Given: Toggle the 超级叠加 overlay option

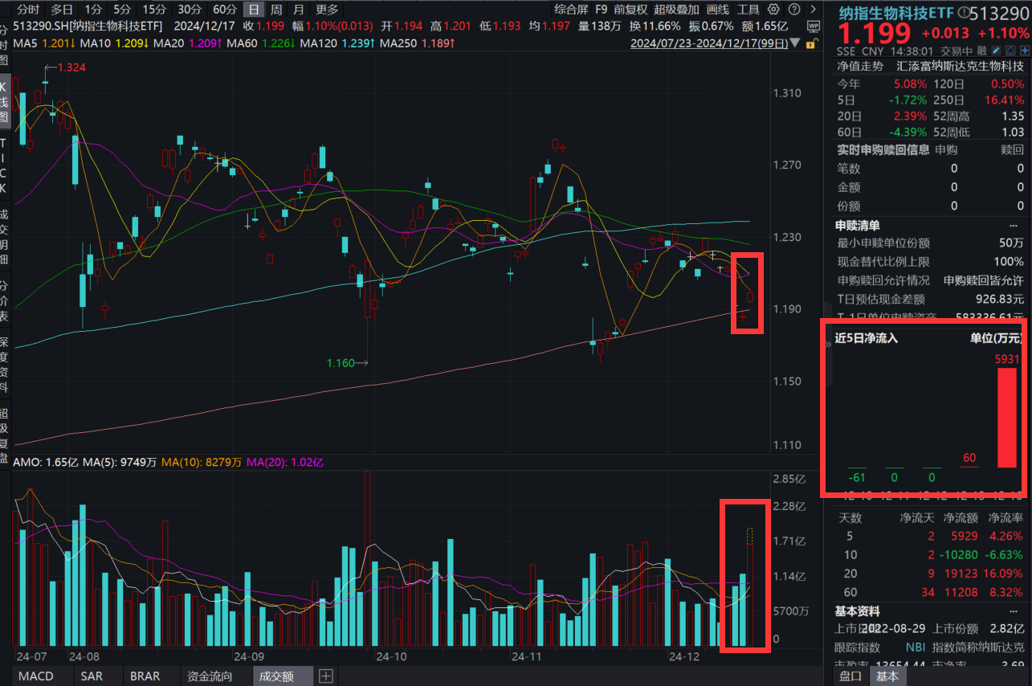Looking at the screenshot, I should (x=676, y=10).
